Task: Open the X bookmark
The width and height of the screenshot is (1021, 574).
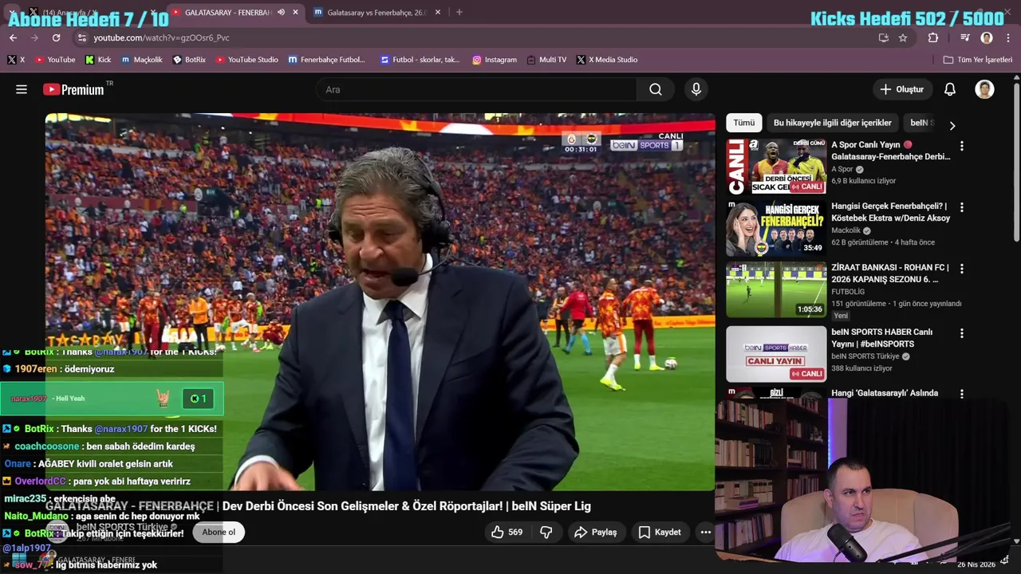Action: [x=16, y=60]
